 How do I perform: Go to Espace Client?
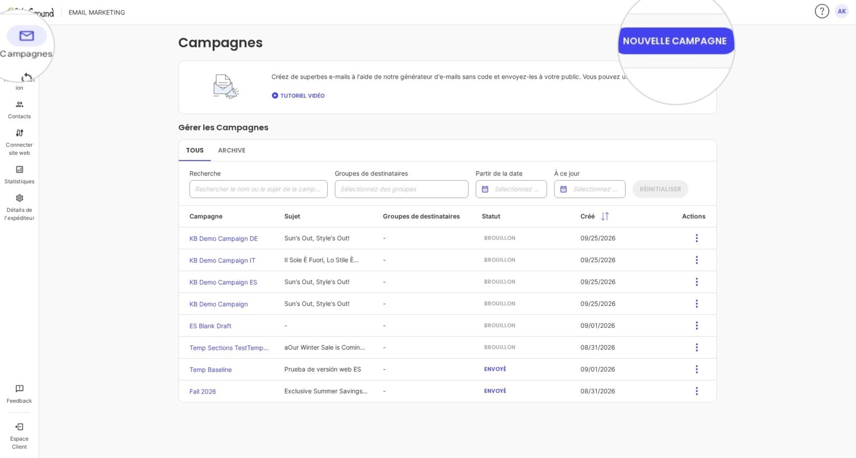19,436
